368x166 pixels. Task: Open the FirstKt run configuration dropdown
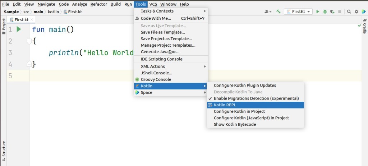coord(298,11)
